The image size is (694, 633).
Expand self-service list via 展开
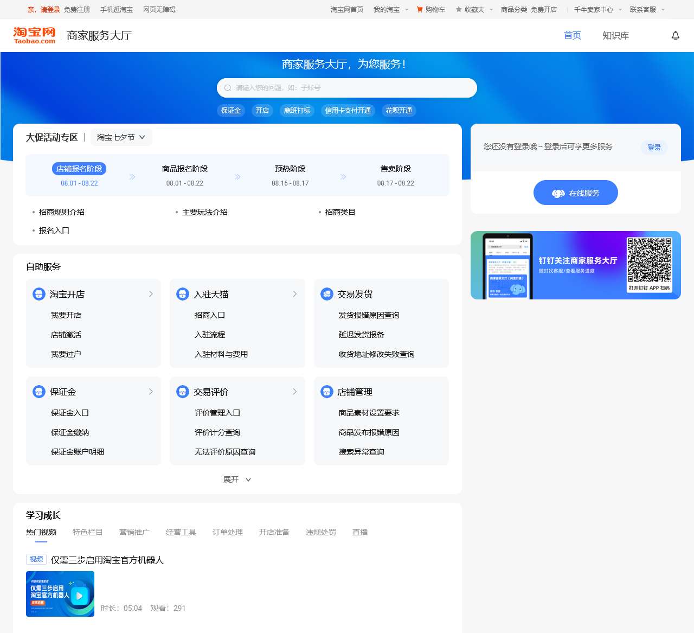click(x=237, y=479)
